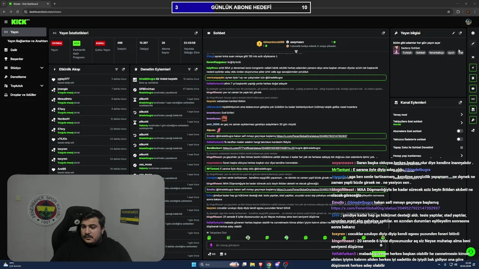
Task: Reload the page in the browser
Action: click(17, 12)
